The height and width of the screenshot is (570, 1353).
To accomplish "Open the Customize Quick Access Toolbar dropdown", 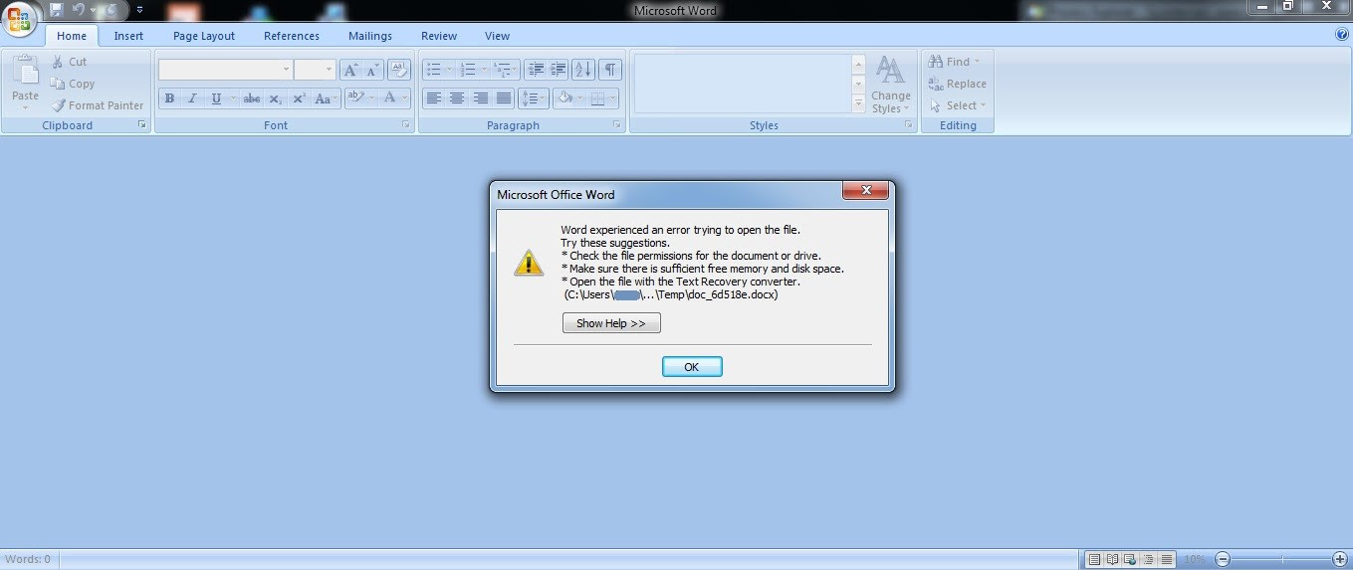I will pos(139,10).
